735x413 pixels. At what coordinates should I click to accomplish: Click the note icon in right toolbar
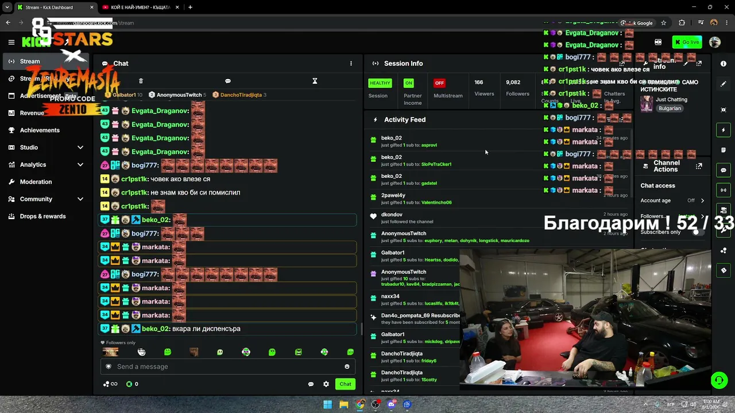(x=724, y=150)
